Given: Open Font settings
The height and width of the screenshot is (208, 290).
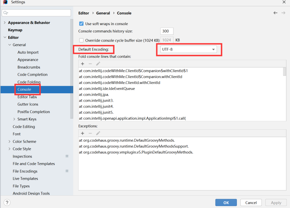Looking at the screenshot, I should pos(16,134).
